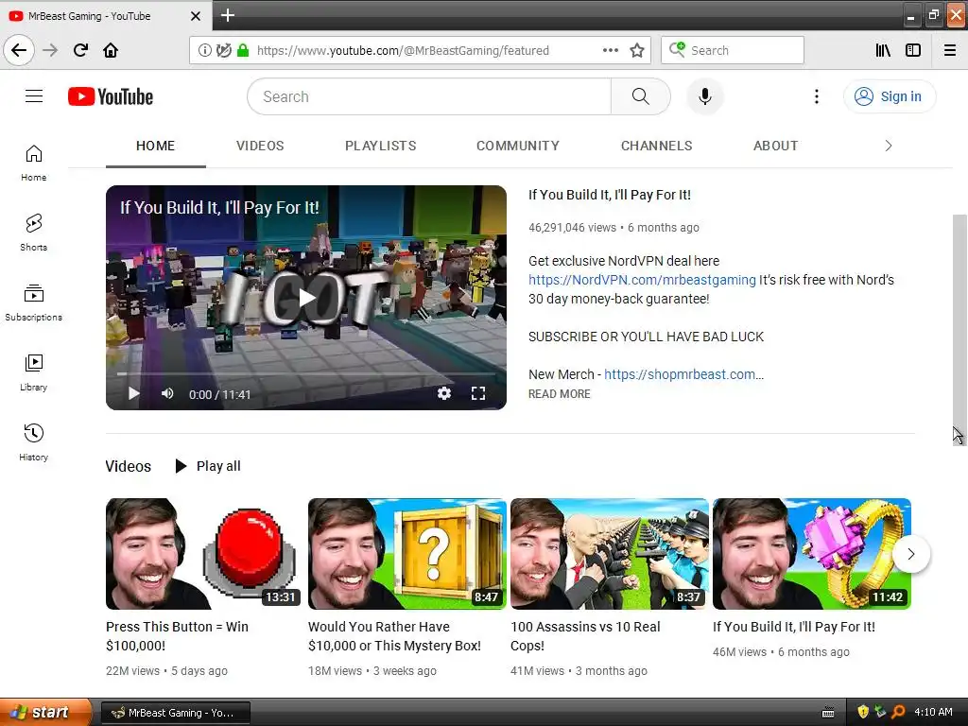Open the Windows start menu
The width and height of the screenshot is (968, 726).
(x=45, y=712)
